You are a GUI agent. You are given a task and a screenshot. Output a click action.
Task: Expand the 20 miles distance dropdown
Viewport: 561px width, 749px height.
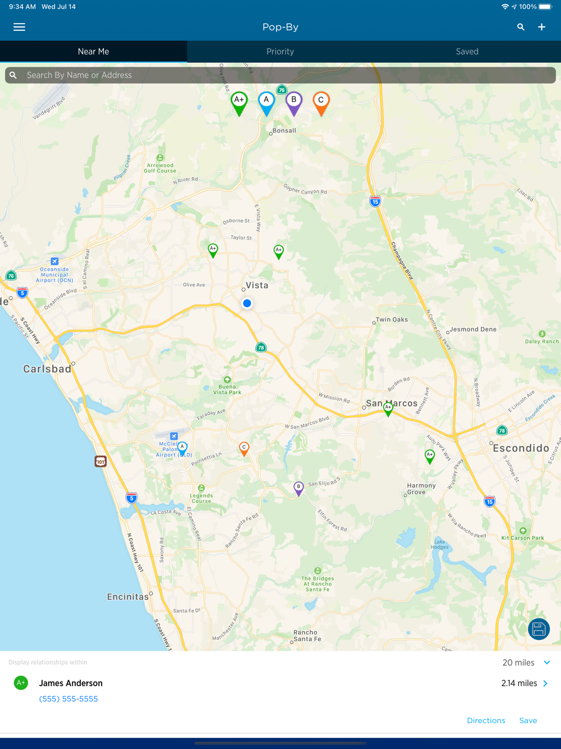(526, 663)
